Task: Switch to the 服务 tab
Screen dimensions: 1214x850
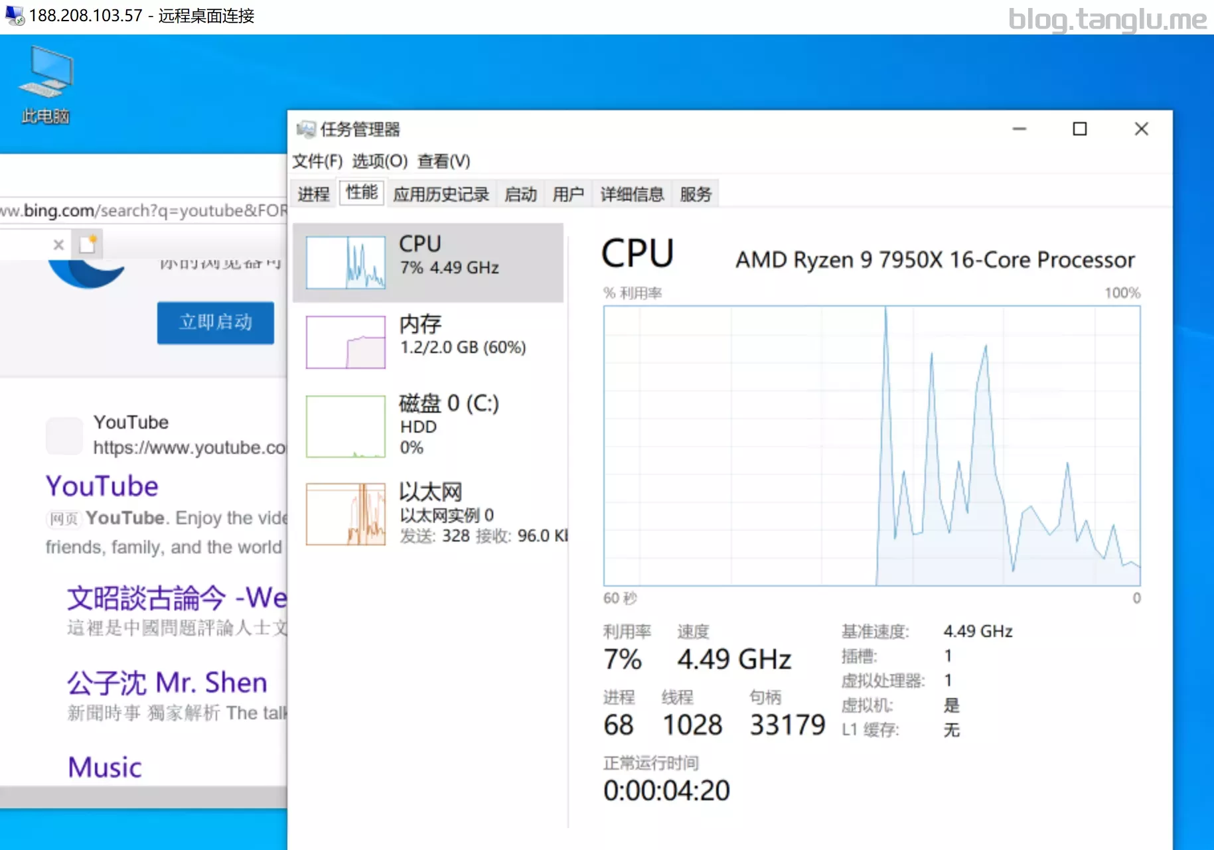Action: [x=696, y=194]
